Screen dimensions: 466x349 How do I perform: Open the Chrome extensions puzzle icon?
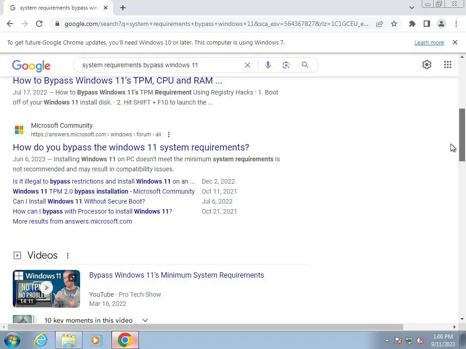pos(412,24)
